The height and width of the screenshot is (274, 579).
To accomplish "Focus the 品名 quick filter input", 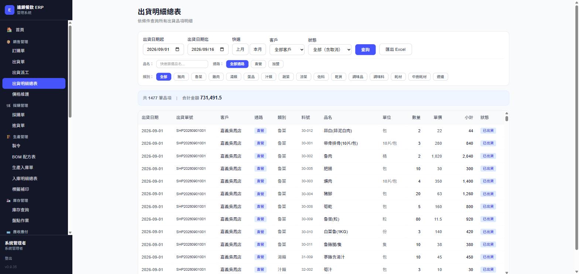I will point(182,64).
